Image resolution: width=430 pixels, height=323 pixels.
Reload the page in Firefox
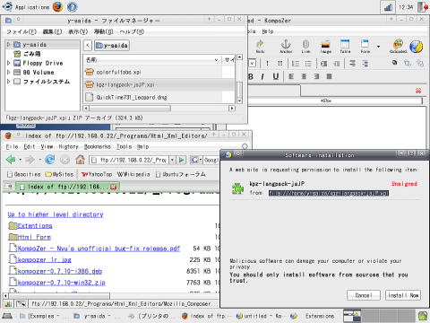click(x=49, y=160)
